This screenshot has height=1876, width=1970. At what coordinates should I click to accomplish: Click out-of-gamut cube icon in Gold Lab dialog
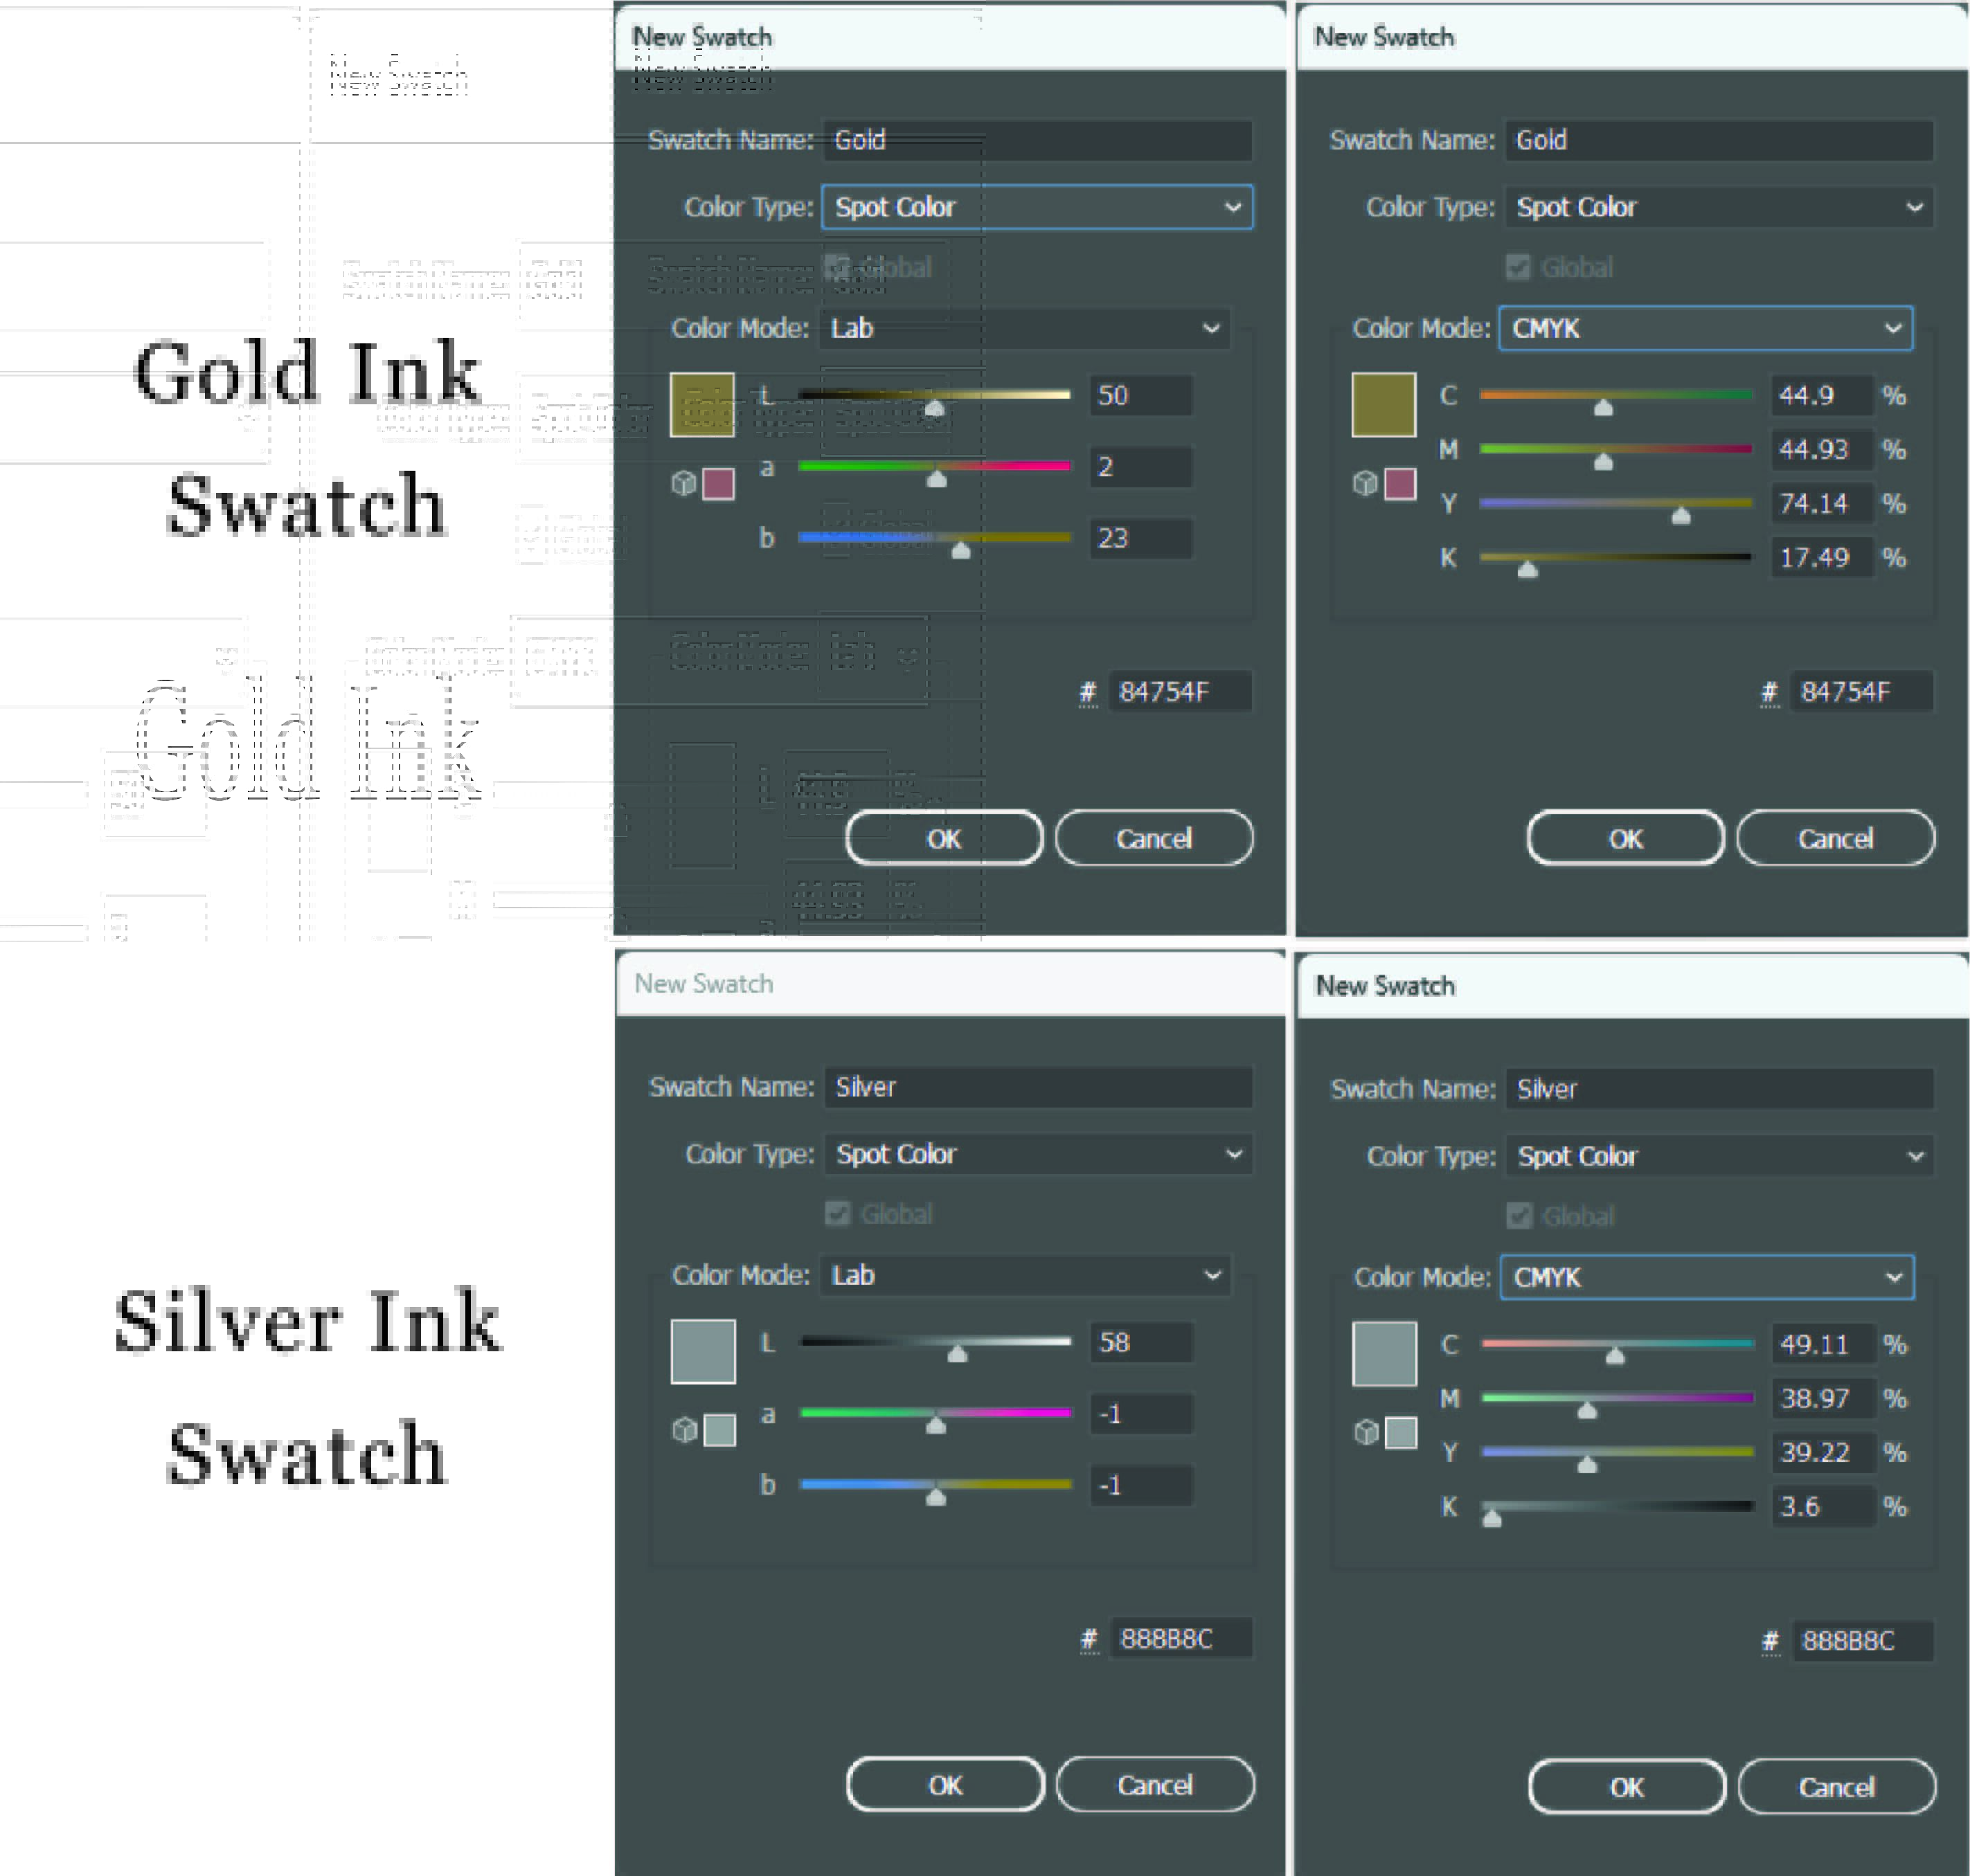(x=683, y=484)
